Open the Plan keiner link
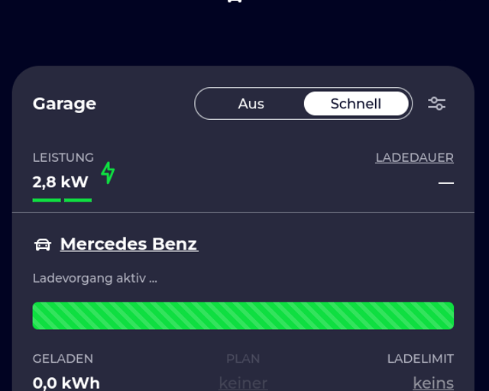Screen dimensions: 489x391 243,383
